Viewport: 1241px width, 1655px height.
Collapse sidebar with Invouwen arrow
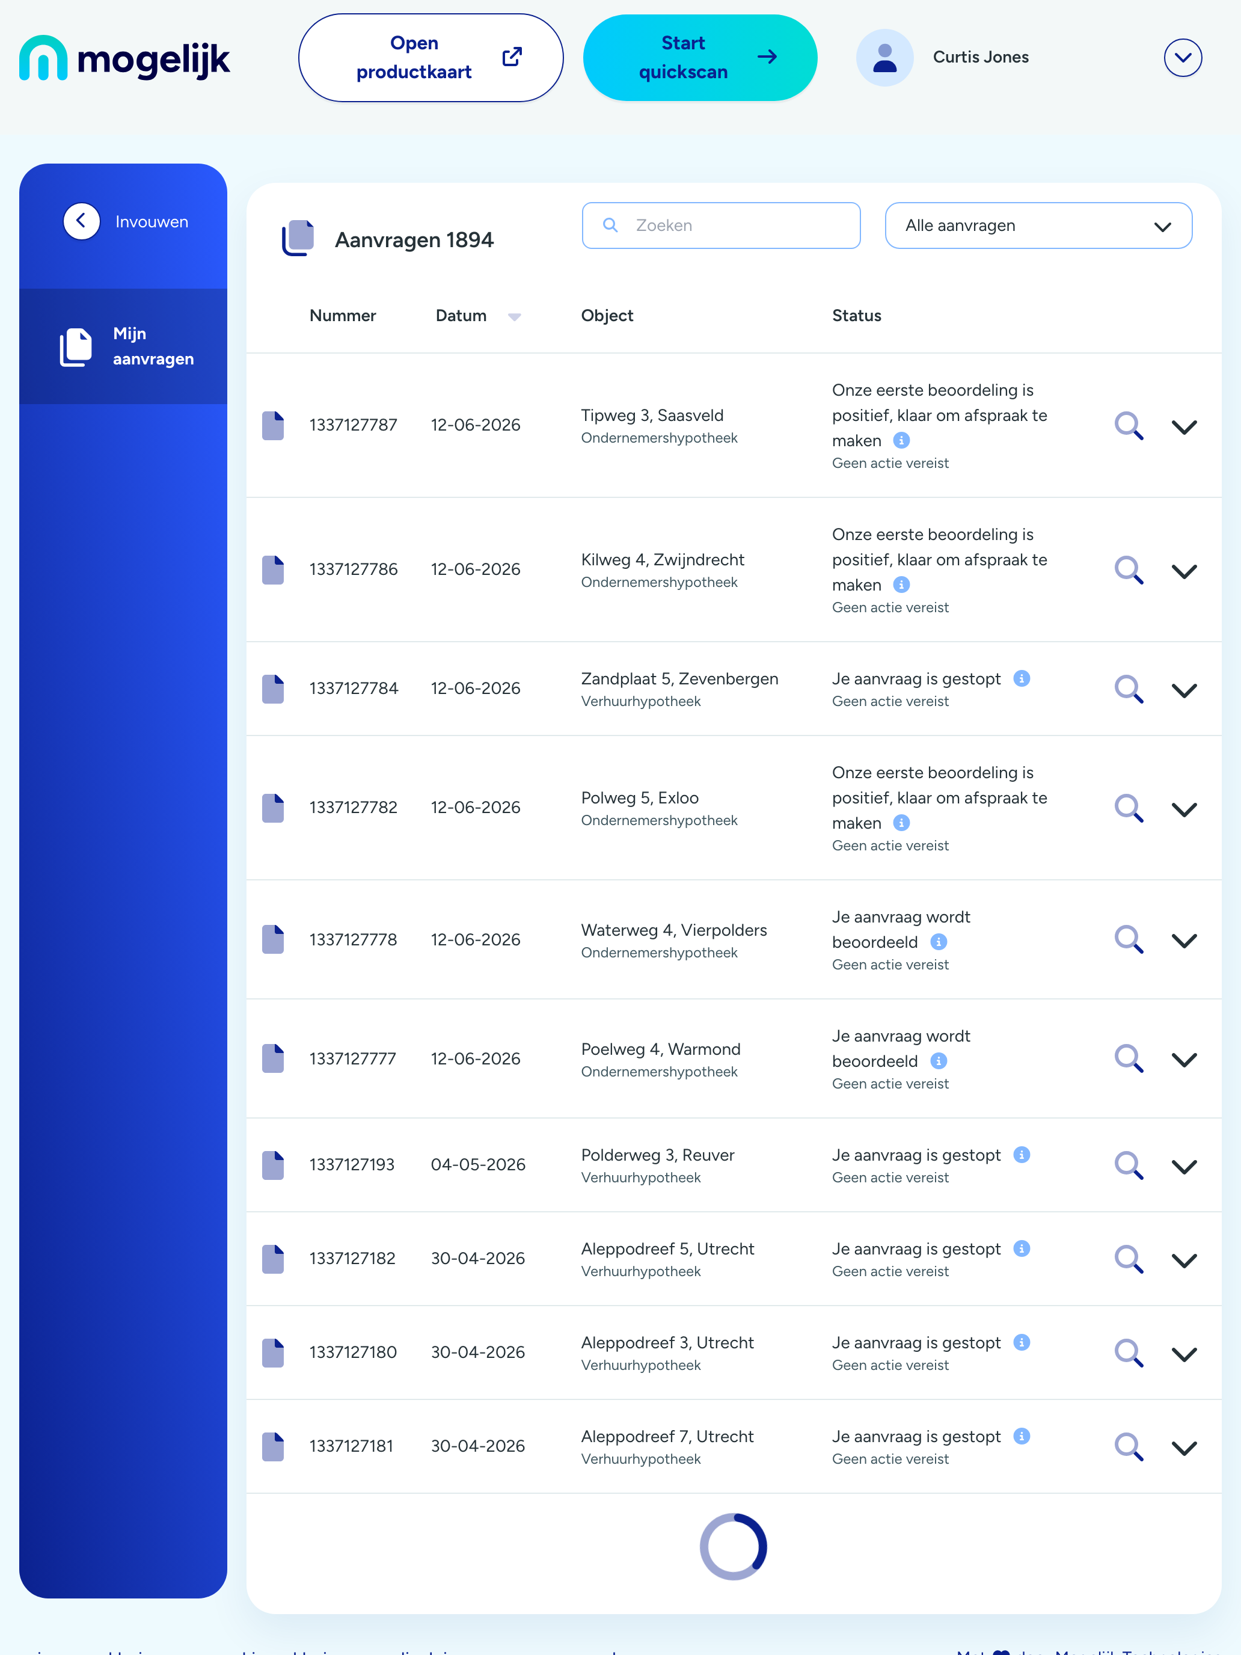pyautogui.click(x=82, y=221)
